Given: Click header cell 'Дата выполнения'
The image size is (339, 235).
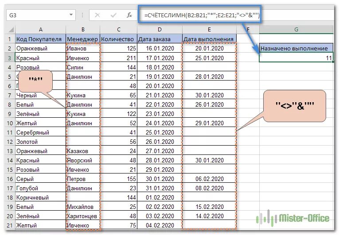Looking at the screenshot, I should coord(209,39).
